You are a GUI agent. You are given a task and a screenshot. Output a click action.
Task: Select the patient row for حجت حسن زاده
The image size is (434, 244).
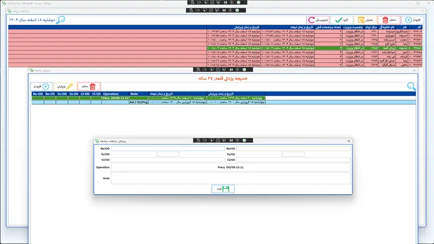pyautogui.click(x=215, y=40)
